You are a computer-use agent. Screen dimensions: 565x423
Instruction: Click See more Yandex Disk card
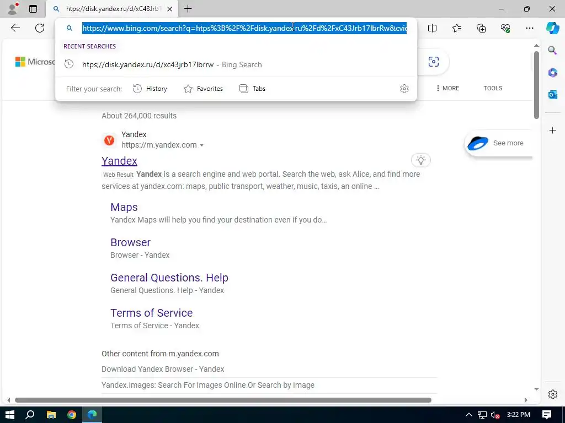[498, 143]
